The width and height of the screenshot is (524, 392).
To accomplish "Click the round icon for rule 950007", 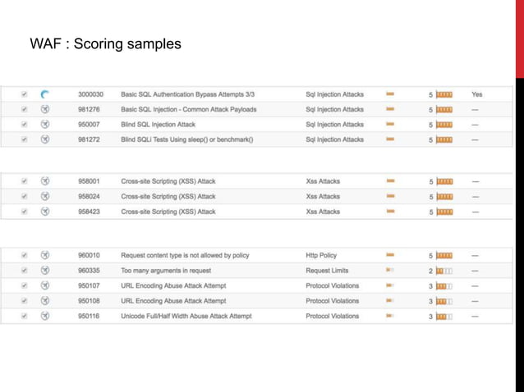I will 46,125.
